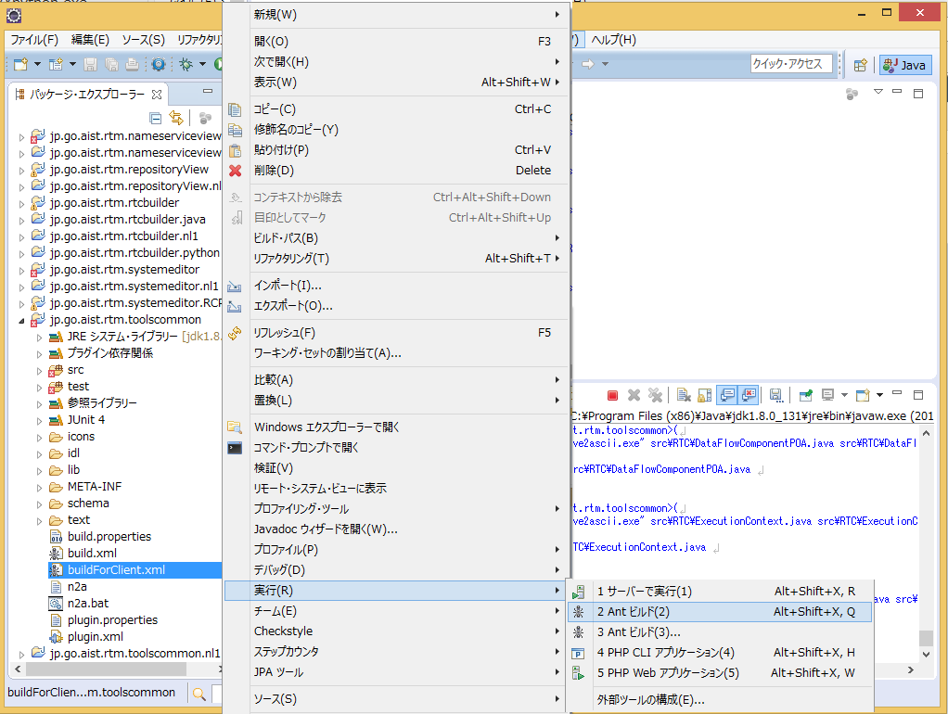The width and height of the screenshot is (948, 714).
Task: Open the Open Perspective icon beside Java
Action: (x=860, y=65)
